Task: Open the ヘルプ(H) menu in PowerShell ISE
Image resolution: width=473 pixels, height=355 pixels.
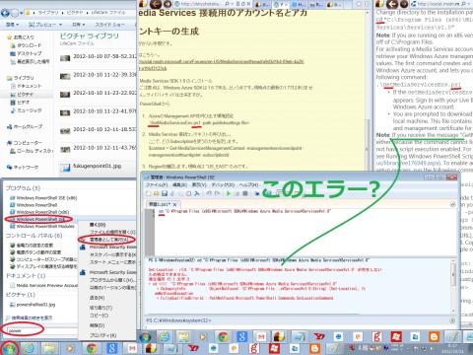Action: pyautogui.click(x=248, y=185)
